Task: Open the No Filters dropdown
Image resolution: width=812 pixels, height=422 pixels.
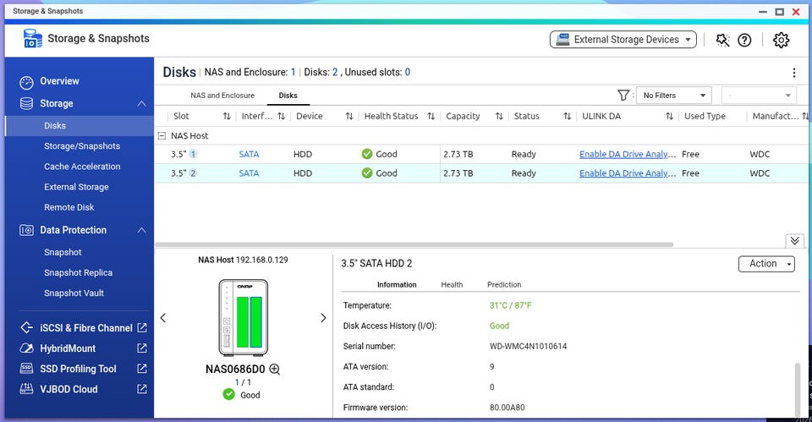Action: [673, 96]
